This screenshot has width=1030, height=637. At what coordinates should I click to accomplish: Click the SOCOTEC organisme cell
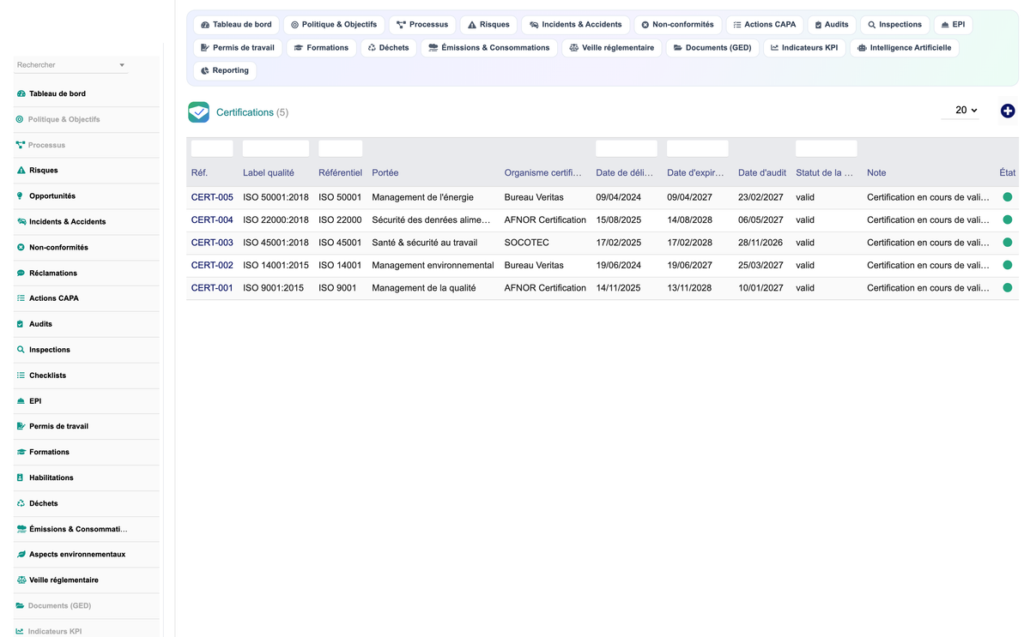pos(526,243)
